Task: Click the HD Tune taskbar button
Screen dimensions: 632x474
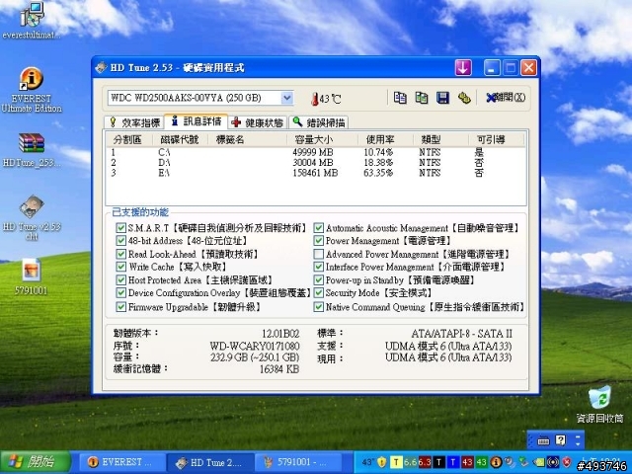Action: pos(210,462)
